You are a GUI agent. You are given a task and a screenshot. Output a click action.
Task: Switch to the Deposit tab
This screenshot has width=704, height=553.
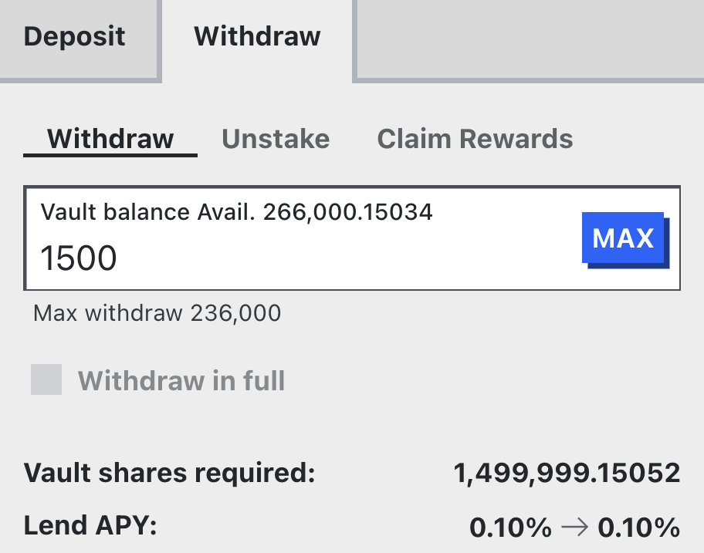point(74,36)
